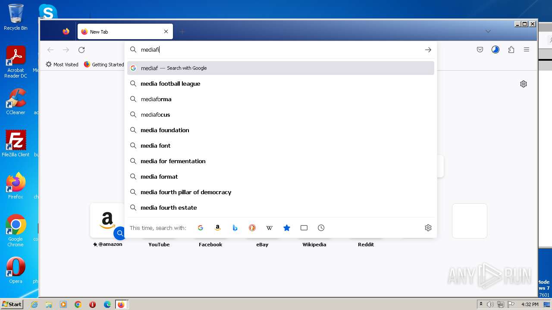Image resolution: width=552 pixels, height=310 pixels.
Task: Click the address bar input field
Action: (280, 50)
